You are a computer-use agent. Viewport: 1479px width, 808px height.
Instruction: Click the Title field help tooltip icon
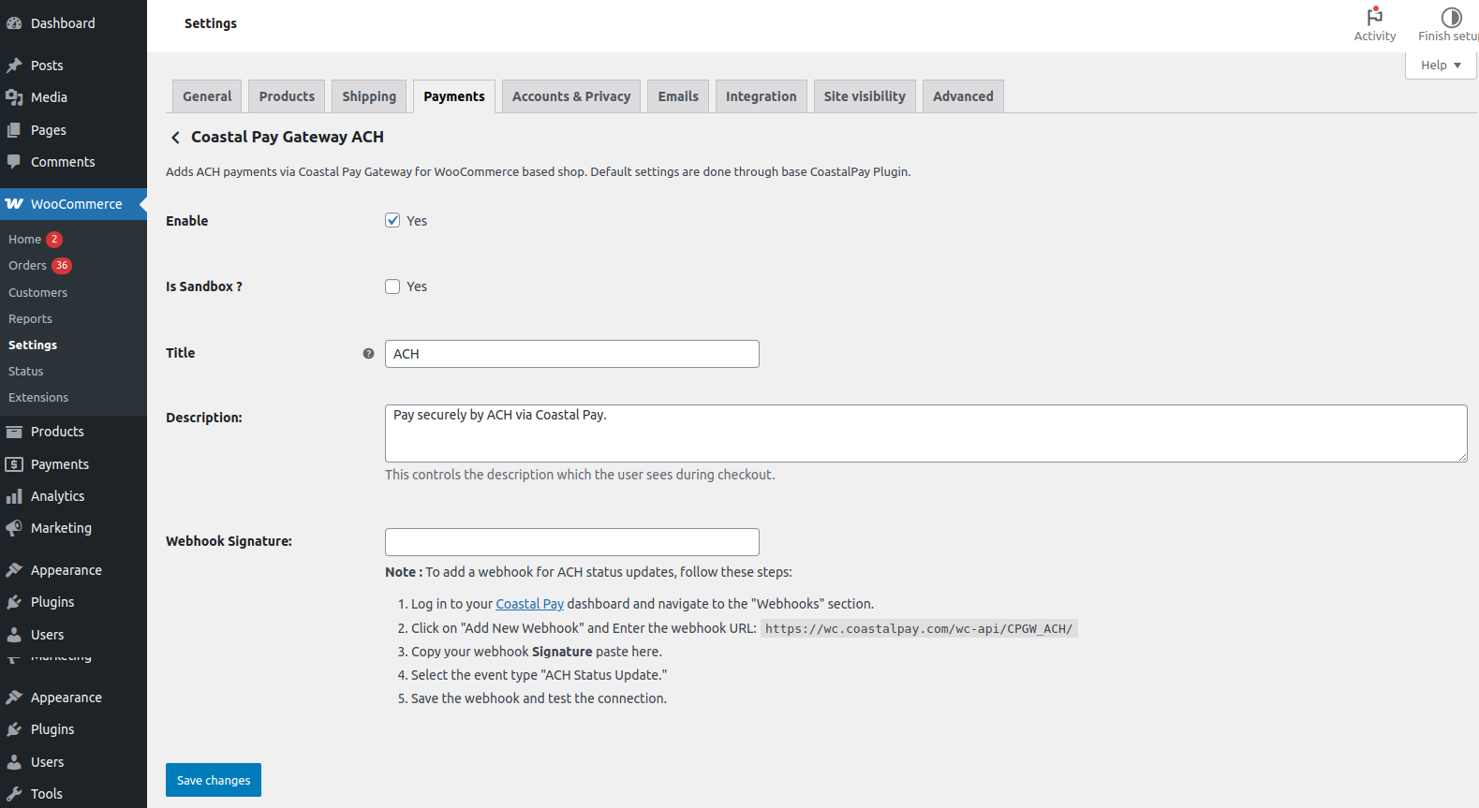point(368,354)
